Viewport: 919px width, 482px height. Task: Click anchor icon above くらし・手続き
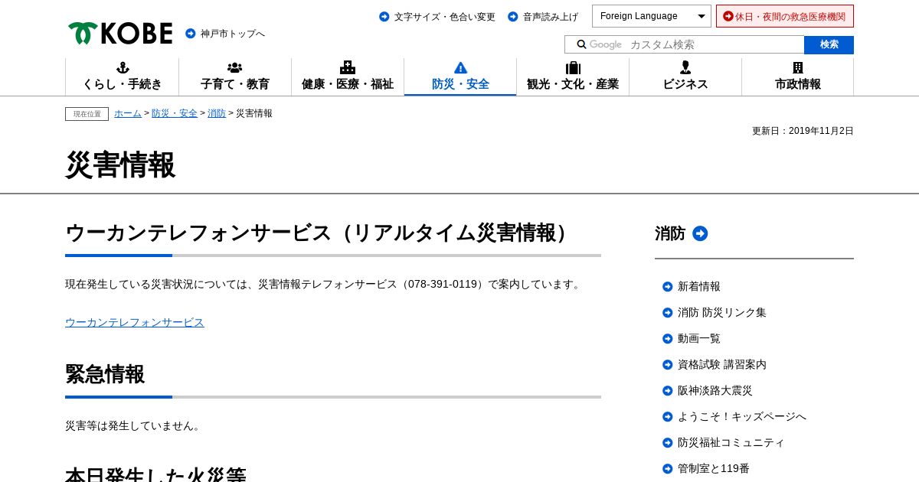coord(123,67)
